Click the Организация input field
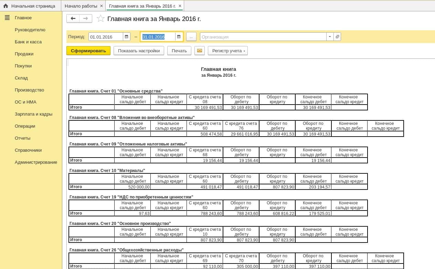 click(263, 37)
